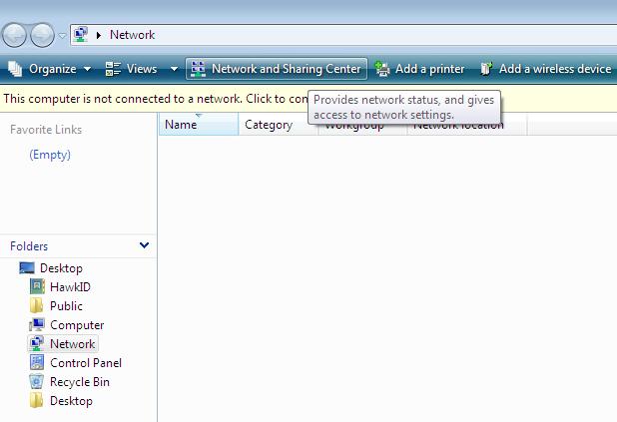The image size is (617, 422).
Task: Click the Add a wireless device icon
Action: coord(486,69)
